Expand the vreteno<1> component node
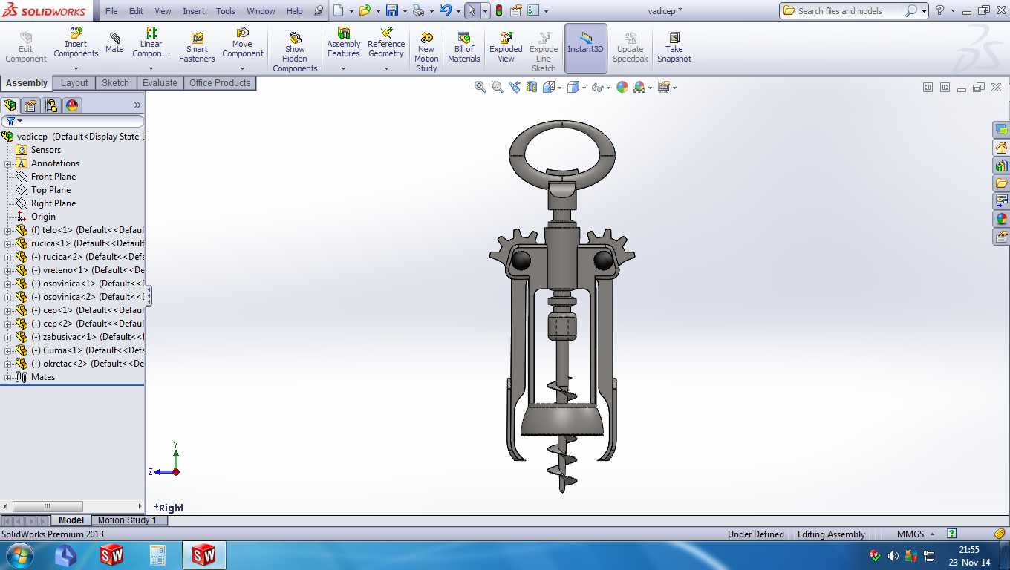This screenshot has height=570, width=1010. click(x=8, y=270)
